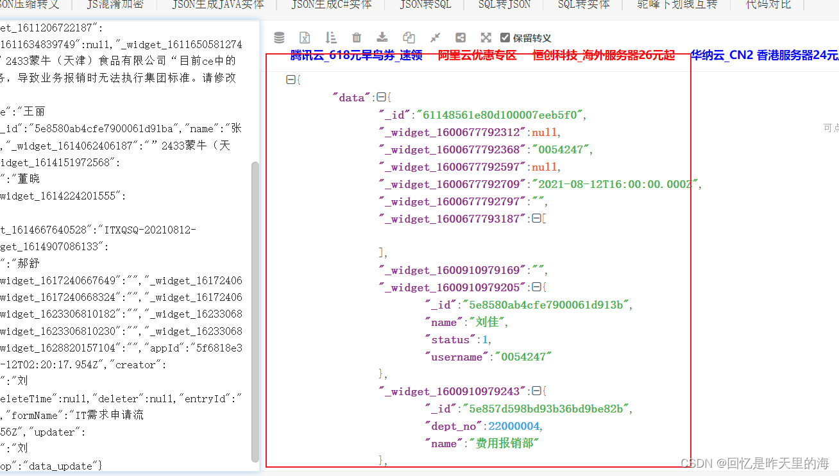Open the SQL转JSON tab
The width and height of the screenshot is (839, 476).
pos(503,5)
